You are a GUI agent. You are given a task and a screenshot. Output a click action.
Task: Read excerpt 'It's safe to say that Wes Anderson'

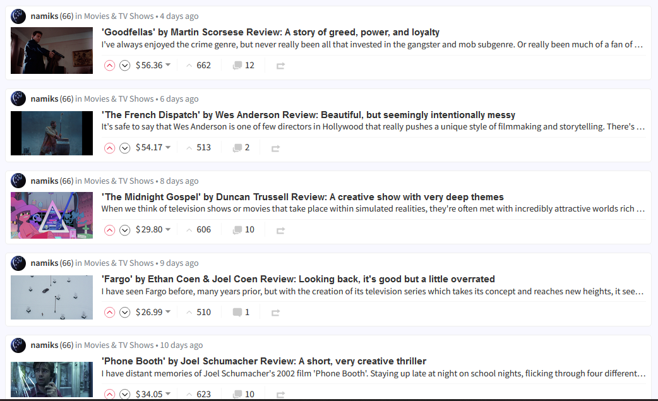tap(373, 127)
